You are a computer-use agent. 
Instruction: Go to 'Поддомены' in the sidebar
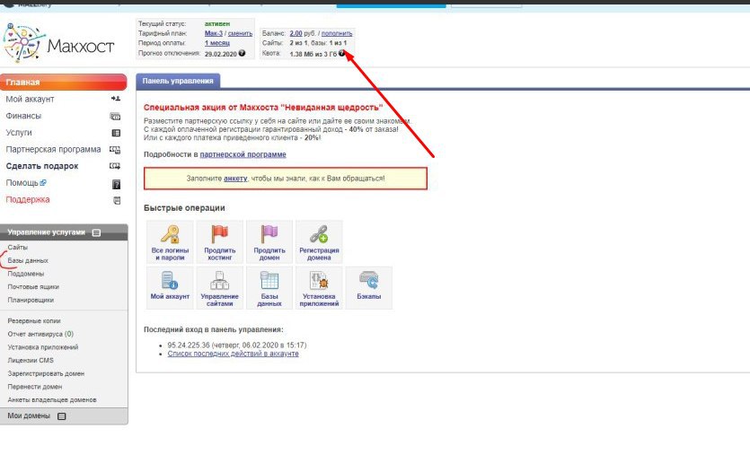tap(26, 274)
